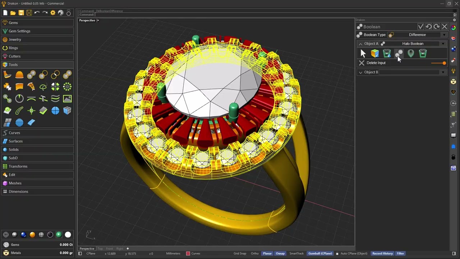
Task: Choose the radial green dots array tool
Action: tap(67, 87)
